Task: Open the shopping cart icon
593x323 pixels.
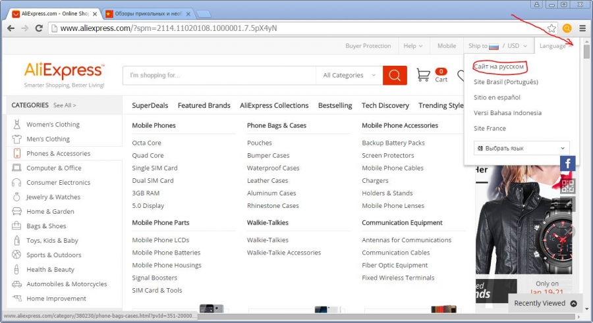Action: tap(424, 75)
